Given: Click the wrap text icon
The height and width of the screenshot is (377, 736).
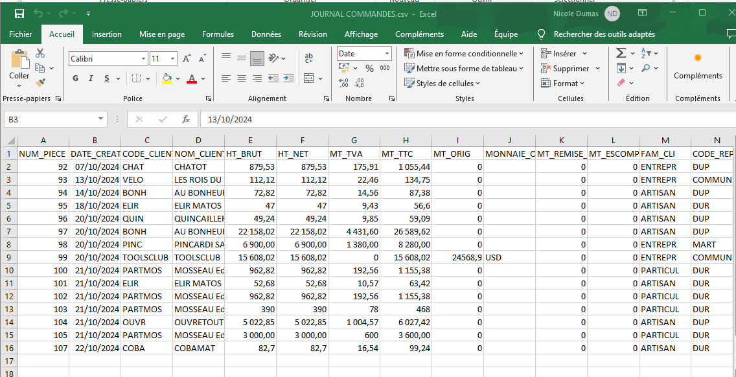Looking at the screenshot, I should click(308, 58).
